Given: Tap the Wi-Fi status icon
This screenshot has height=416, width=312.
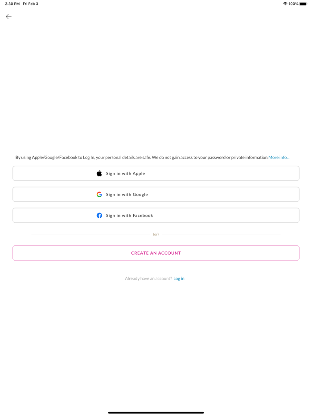Looking at the screenshot, I should pyautogui.click(x=285, y=4).
